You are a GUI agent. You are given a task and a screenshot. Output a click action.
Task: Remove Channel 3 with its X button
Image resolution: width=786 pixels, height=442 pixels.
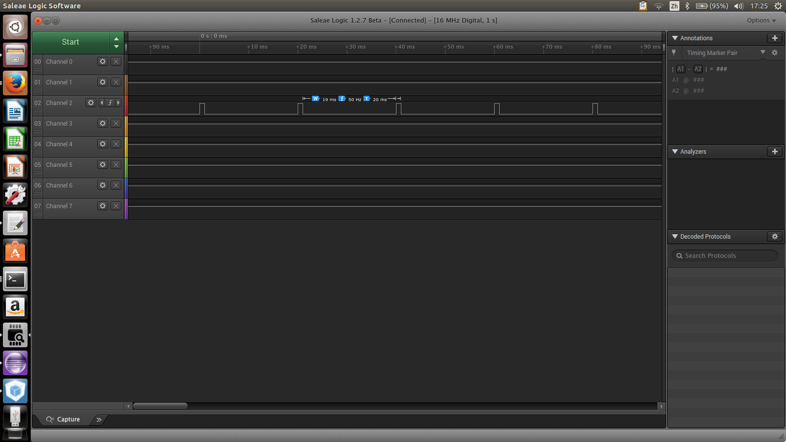point(116,123)
